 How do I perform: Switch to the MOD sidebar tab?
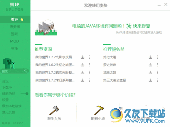pyautogui.click(x=15, y=41)
